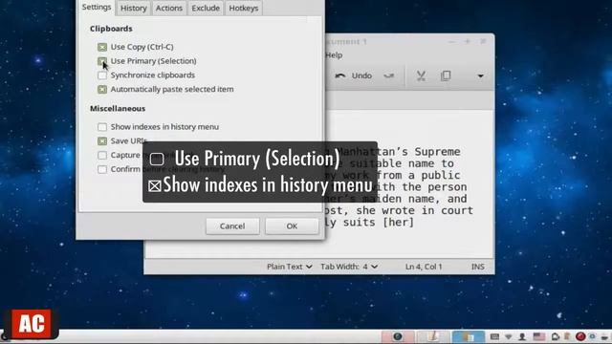Open the Tab Width dropdown
The height and width of the screenshot is (344, 612).
(349, 267)
